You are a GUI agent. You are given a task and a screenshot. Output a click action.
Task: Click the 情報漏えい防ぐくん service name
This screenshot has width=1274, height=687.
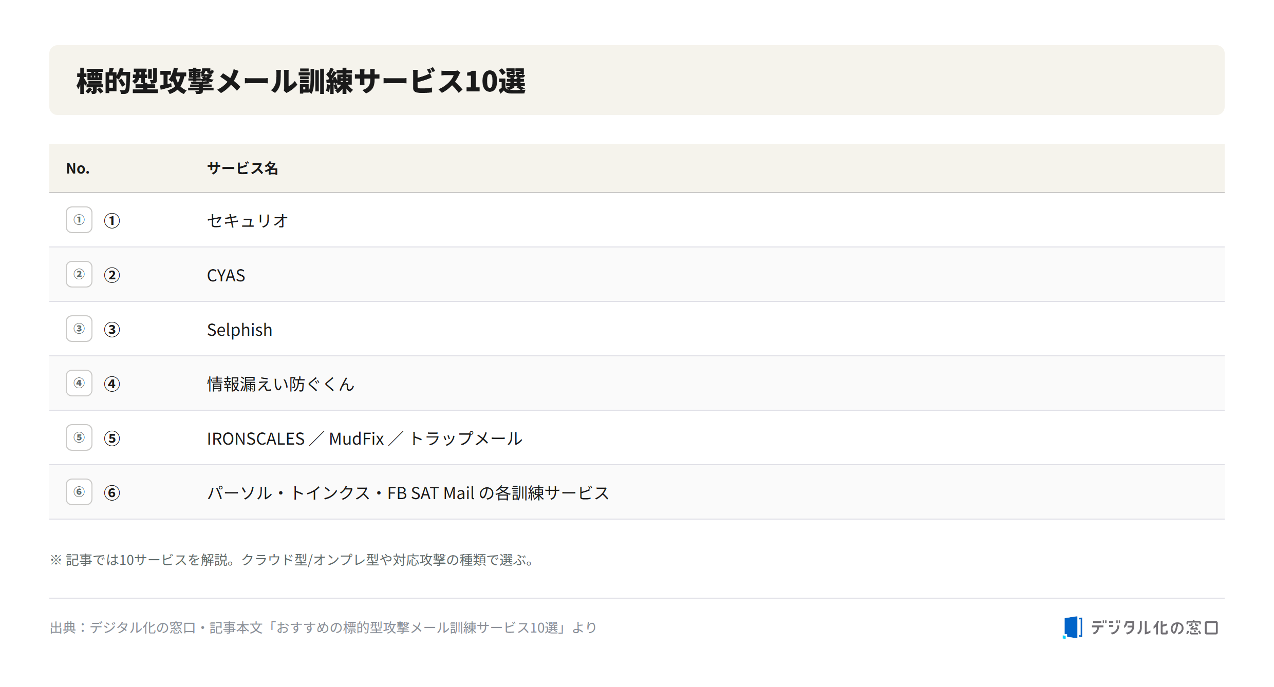[x=280, y=384]
